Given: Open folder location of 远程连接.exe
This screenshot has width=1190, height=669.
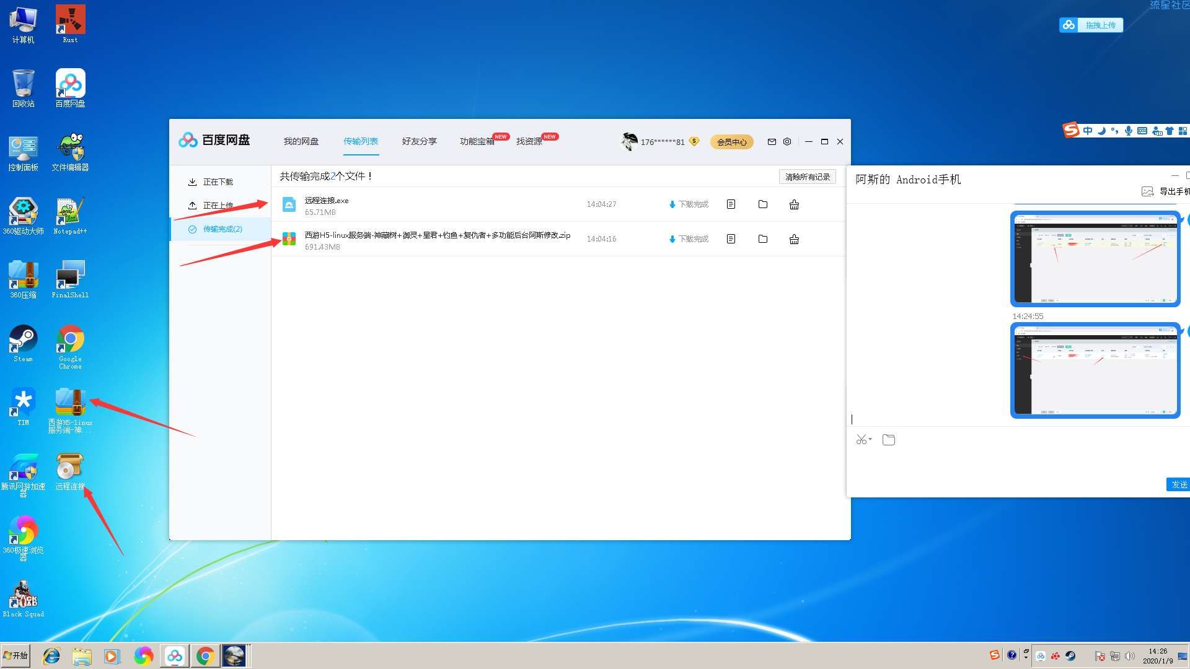Looking at the screenshot, I should [x=763, y=204].
